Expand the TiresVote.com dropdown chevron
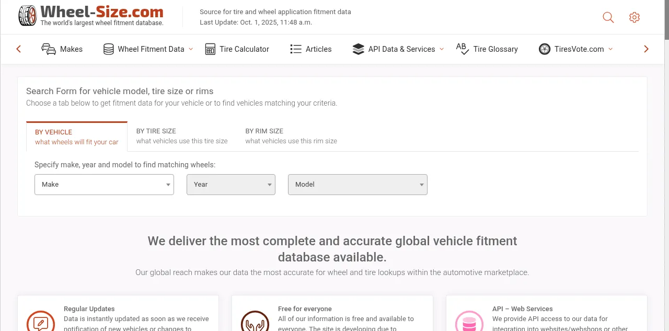This screenshot has width=669, height=331. click(610, 49)
